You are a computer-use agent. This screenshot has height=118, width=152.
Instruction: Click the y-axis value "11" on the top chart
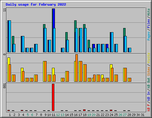[4, 10]
